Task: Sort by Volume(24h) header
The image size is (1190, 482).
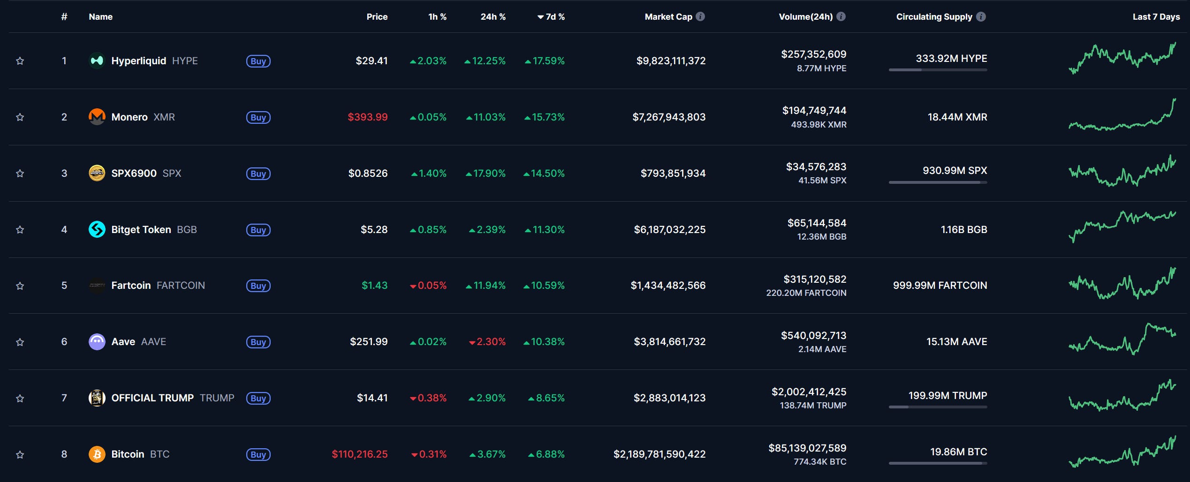Action: (x=806, y=17)
